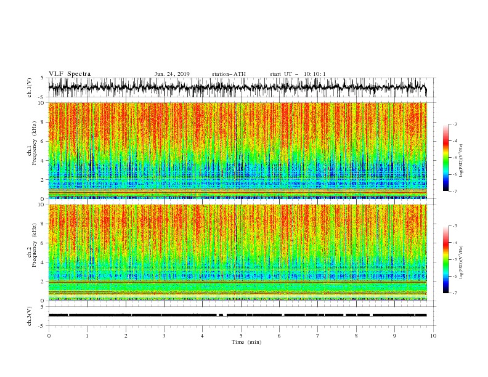This screenshot has height=377, width=488.
Task: Click the time axis tick label '0'
Action: 49,336
